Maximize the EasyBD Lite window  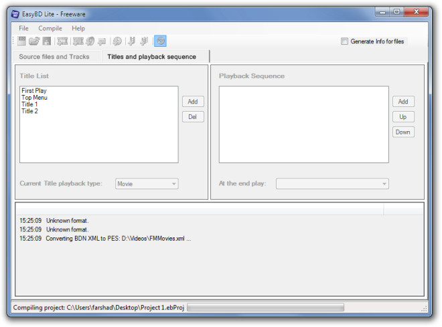pos(397,12)
